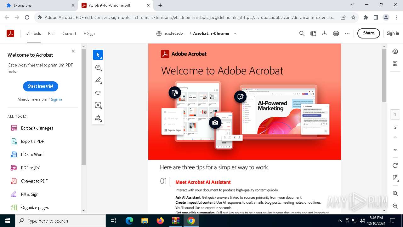Open the search magnifier in Acrobat toolbar
Viewport: 403px width, 227px height.
(302, 33)
